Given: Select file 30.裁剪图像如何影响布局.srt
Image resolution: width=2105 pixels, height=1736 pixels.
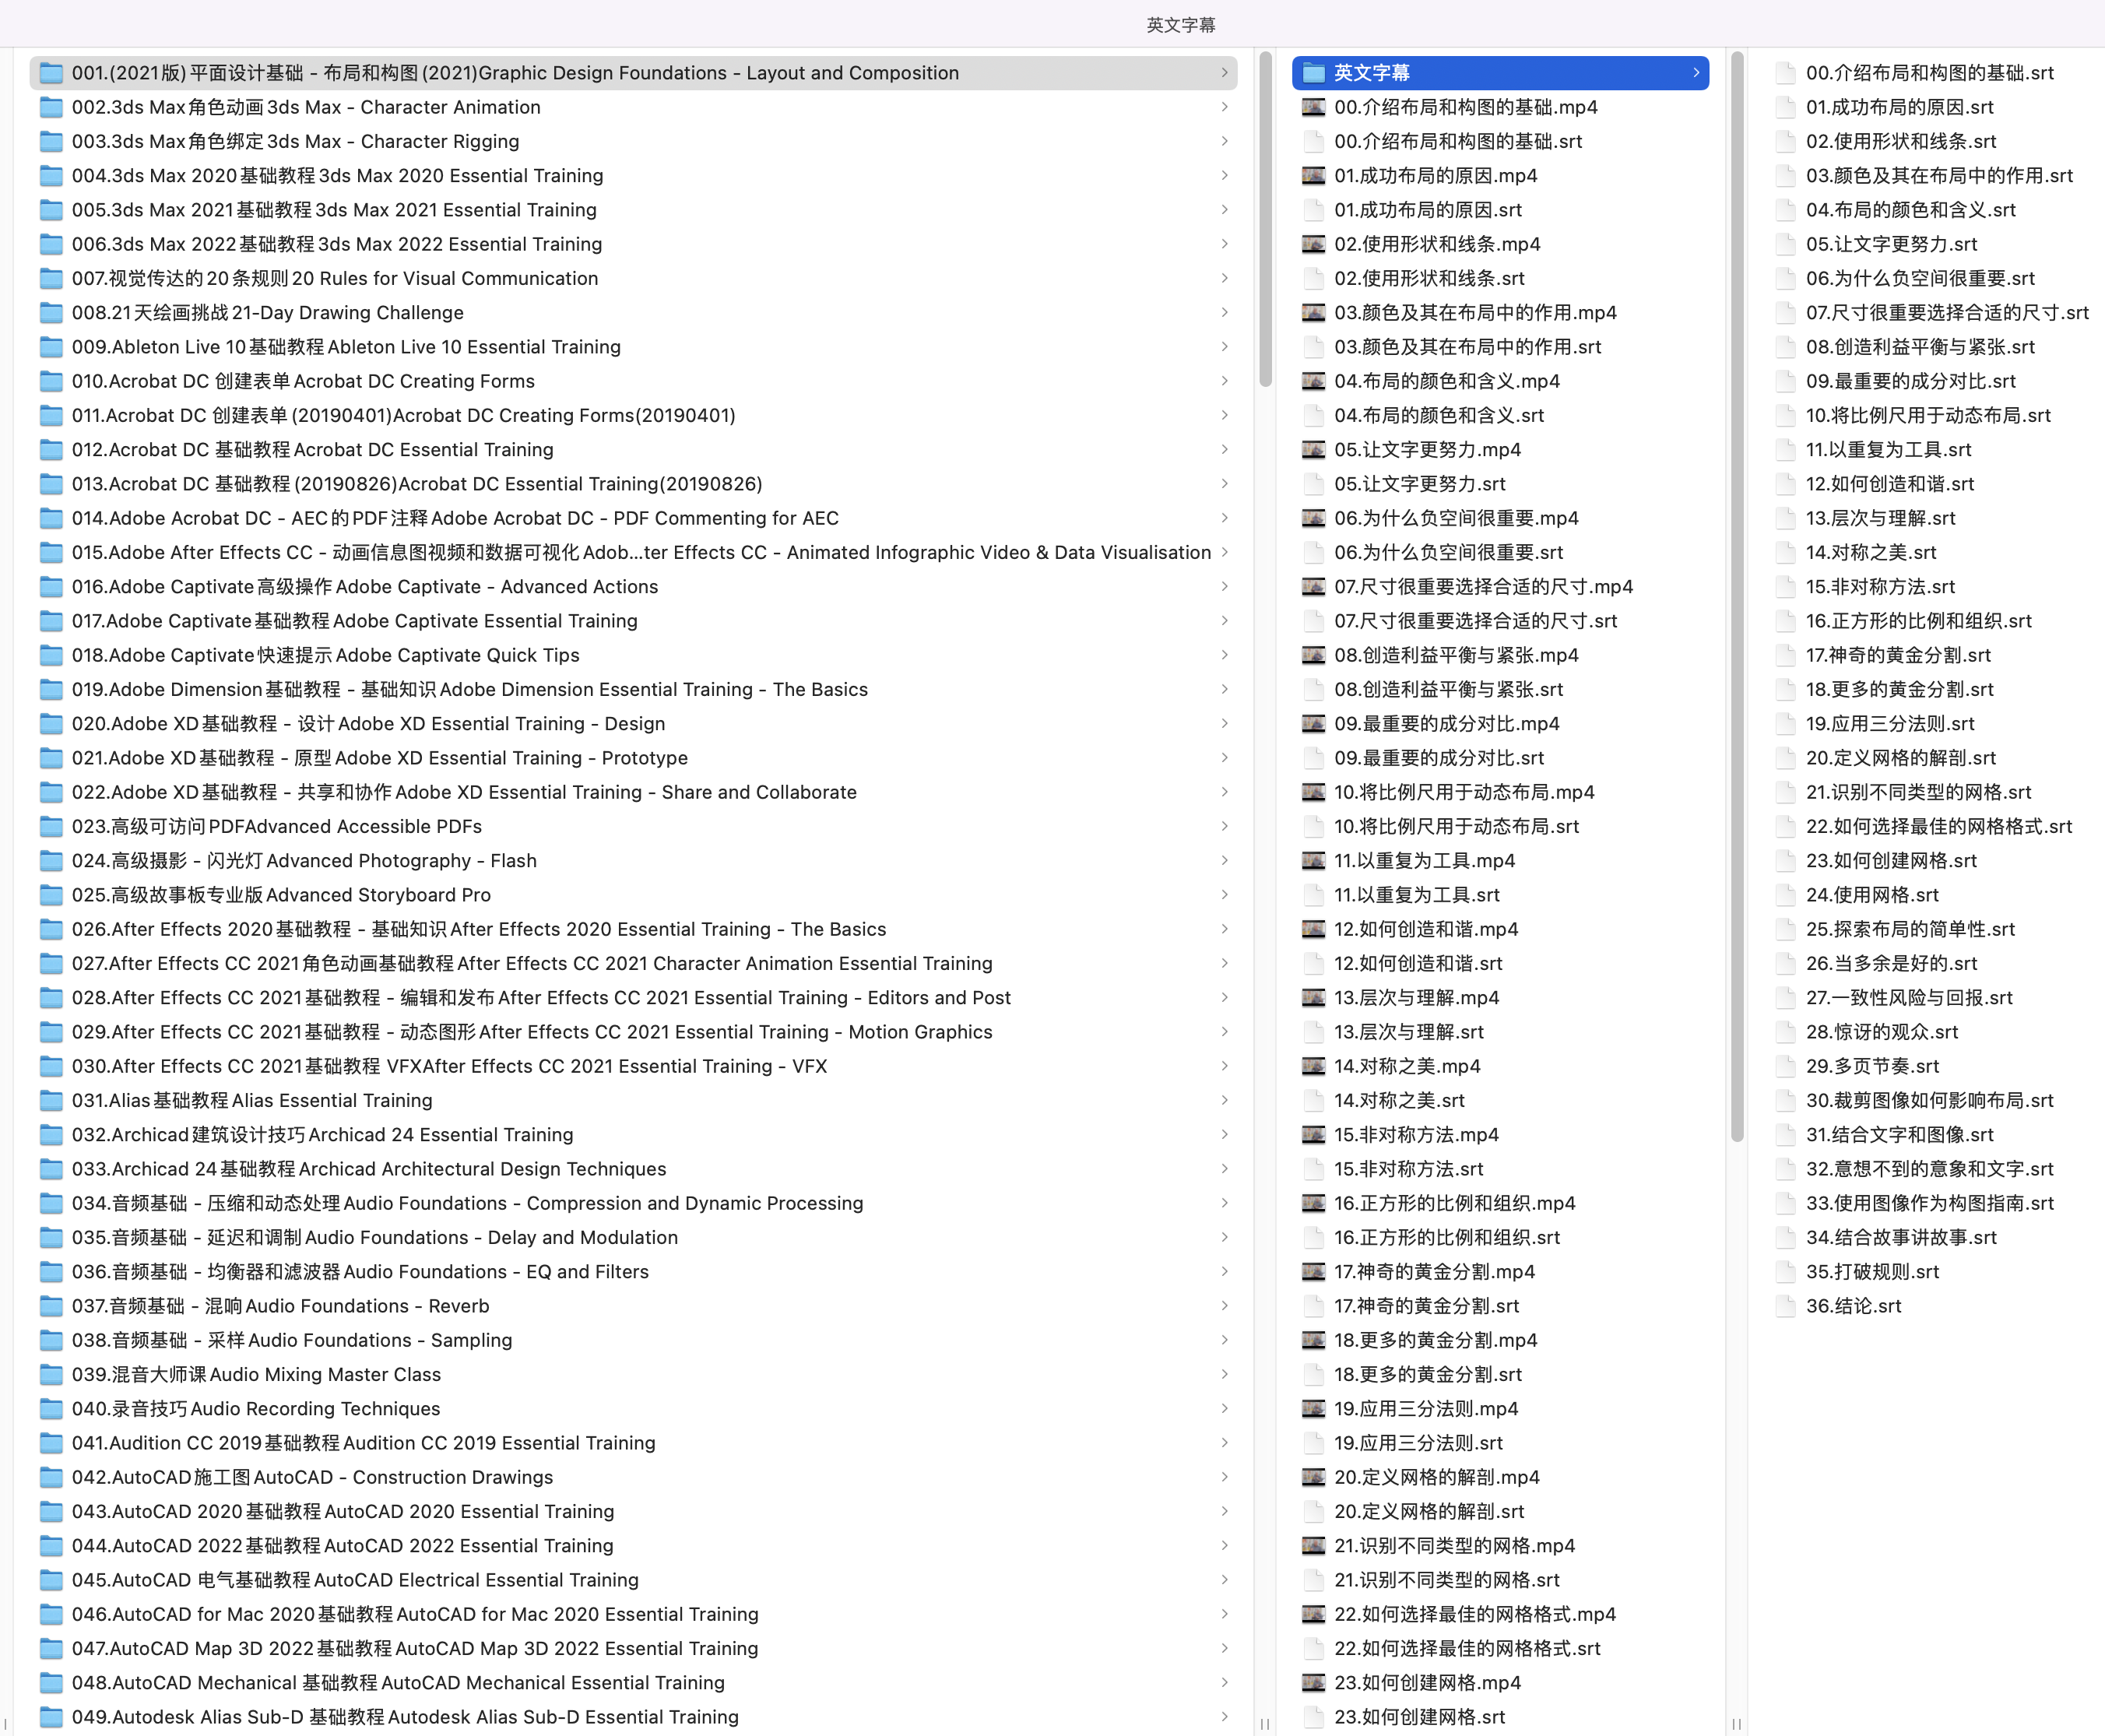Looking at the screenshot, I should [1935, 1100].
